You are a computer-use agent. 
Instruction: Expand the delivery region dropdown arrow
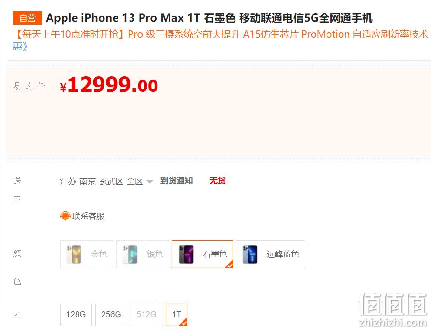[150, 181]
